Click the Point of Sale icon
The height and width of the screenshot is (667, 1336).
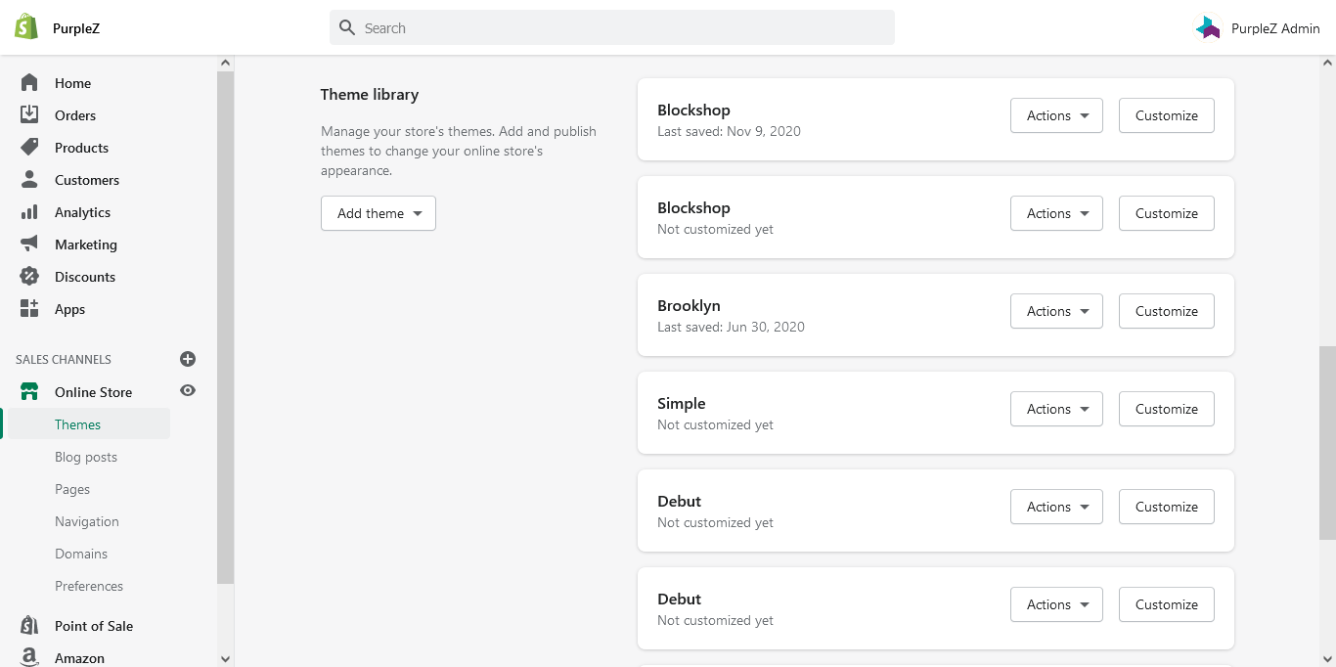(29, 625)
